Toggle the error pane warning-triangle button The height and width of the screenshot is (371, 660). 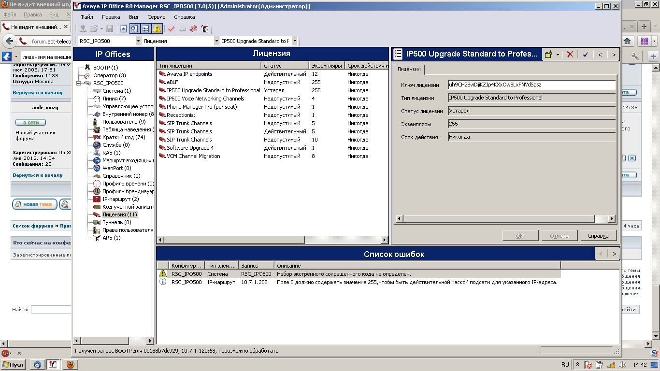point(157,29)
